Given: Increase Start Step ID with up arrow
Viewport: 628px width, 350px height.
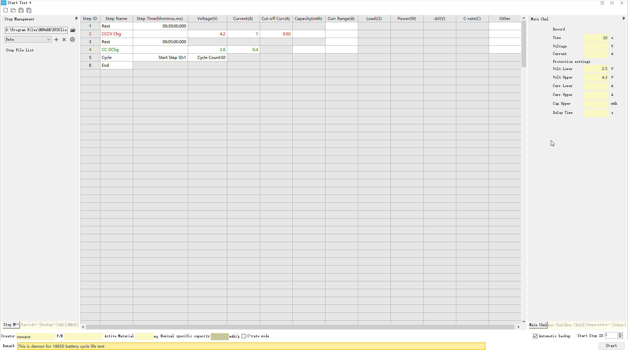Looking at the screenshot, I should [620, 334].
